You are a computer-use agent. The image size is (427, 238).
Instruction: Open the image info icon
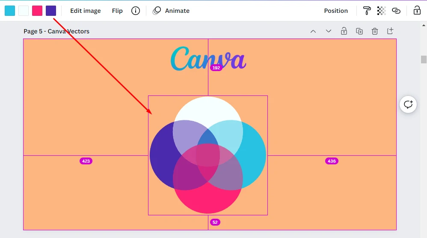[x=136, y=11]
